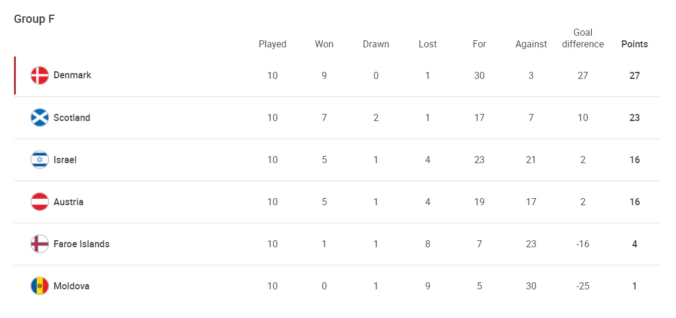Open the Denmark team link

tap(73, 75)
